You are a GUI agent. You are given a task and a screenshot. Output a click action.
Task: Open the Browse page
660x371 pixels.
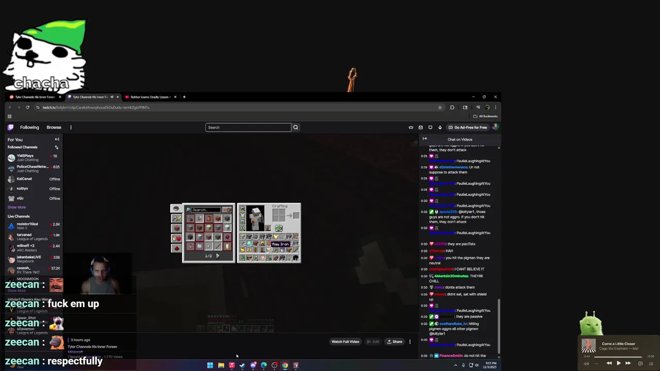click(x=54, y=127)
